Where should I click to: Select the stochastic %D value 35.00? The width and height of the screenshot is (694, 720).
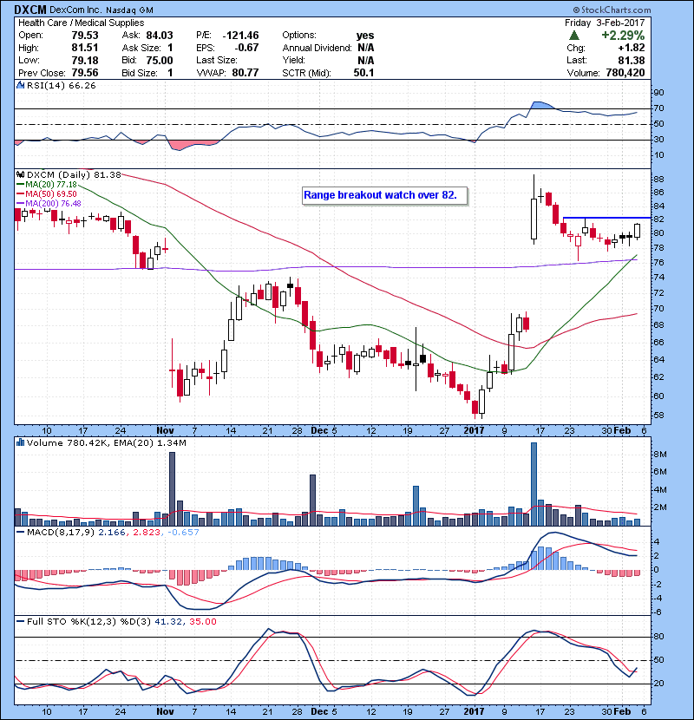[203, 621]
